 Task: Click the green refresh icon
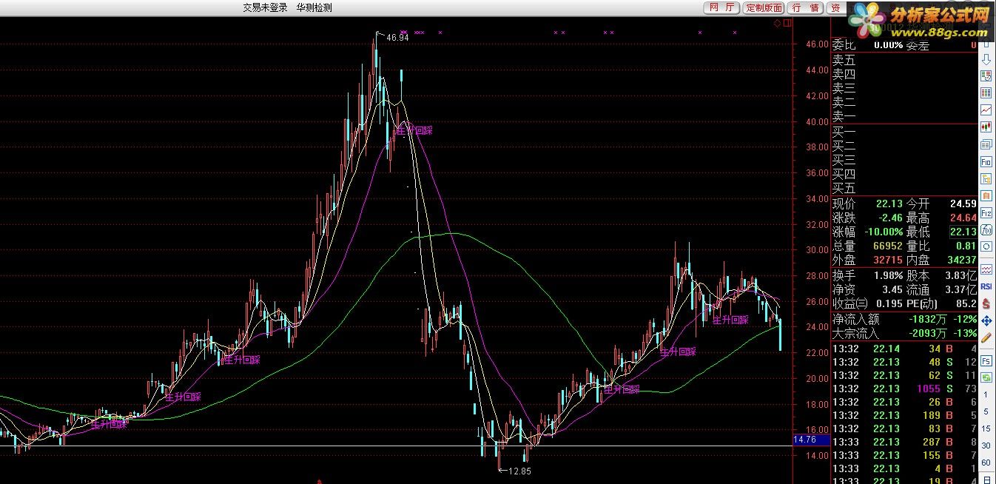pos(986,378)
